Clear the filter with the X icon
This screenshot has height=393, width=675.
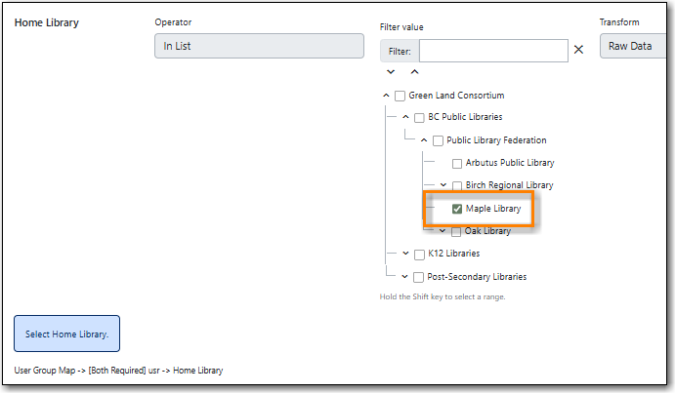tap(578, 51)
